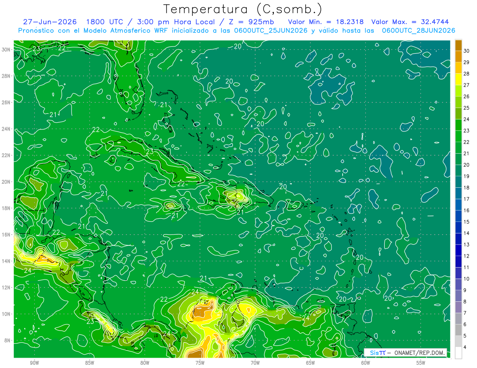Viewport: 477px width, 368px height.
Task: Click the dark blue color bar segment between 12 and 13
Action: click(x=458, y=250)
